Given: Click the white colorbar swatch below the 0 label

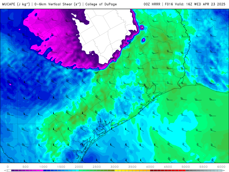Looking at the screenshot, I should (x=9, y=170).
